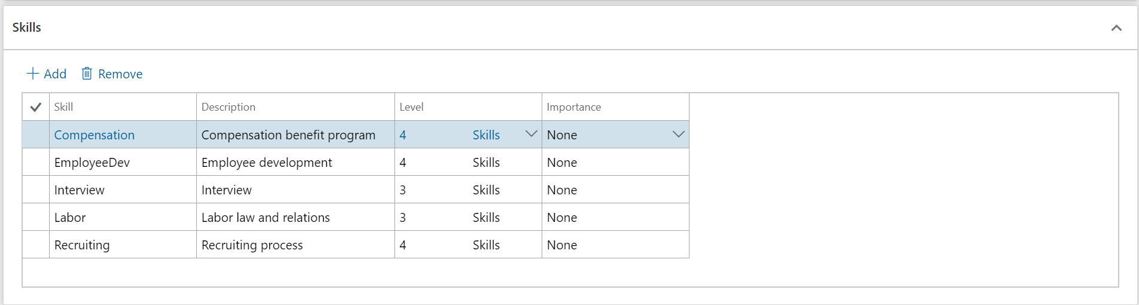Select the Interview skill cell

coord(80,190)
